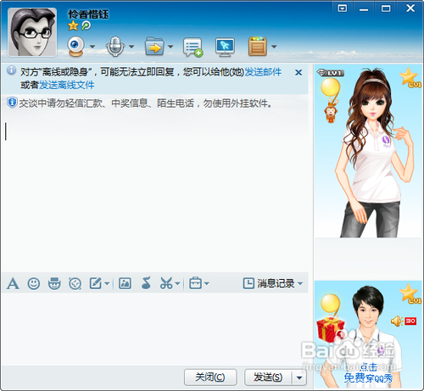Open the applications box icon

pyautogui.click(x=258, y=47)
